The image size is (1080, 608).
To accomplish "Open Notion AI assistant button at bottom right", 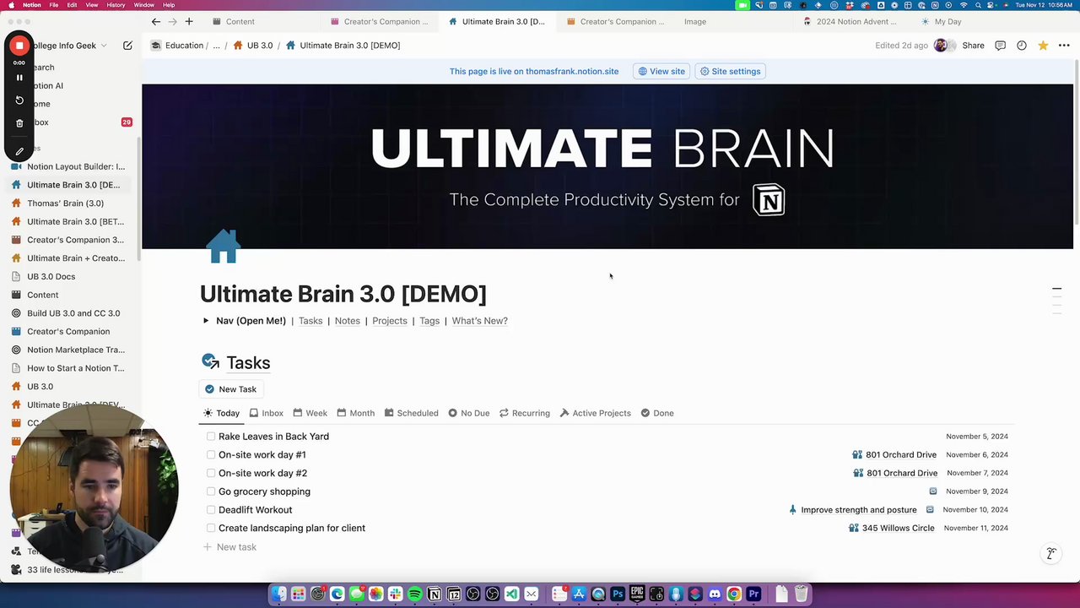I will (1051, 554).
